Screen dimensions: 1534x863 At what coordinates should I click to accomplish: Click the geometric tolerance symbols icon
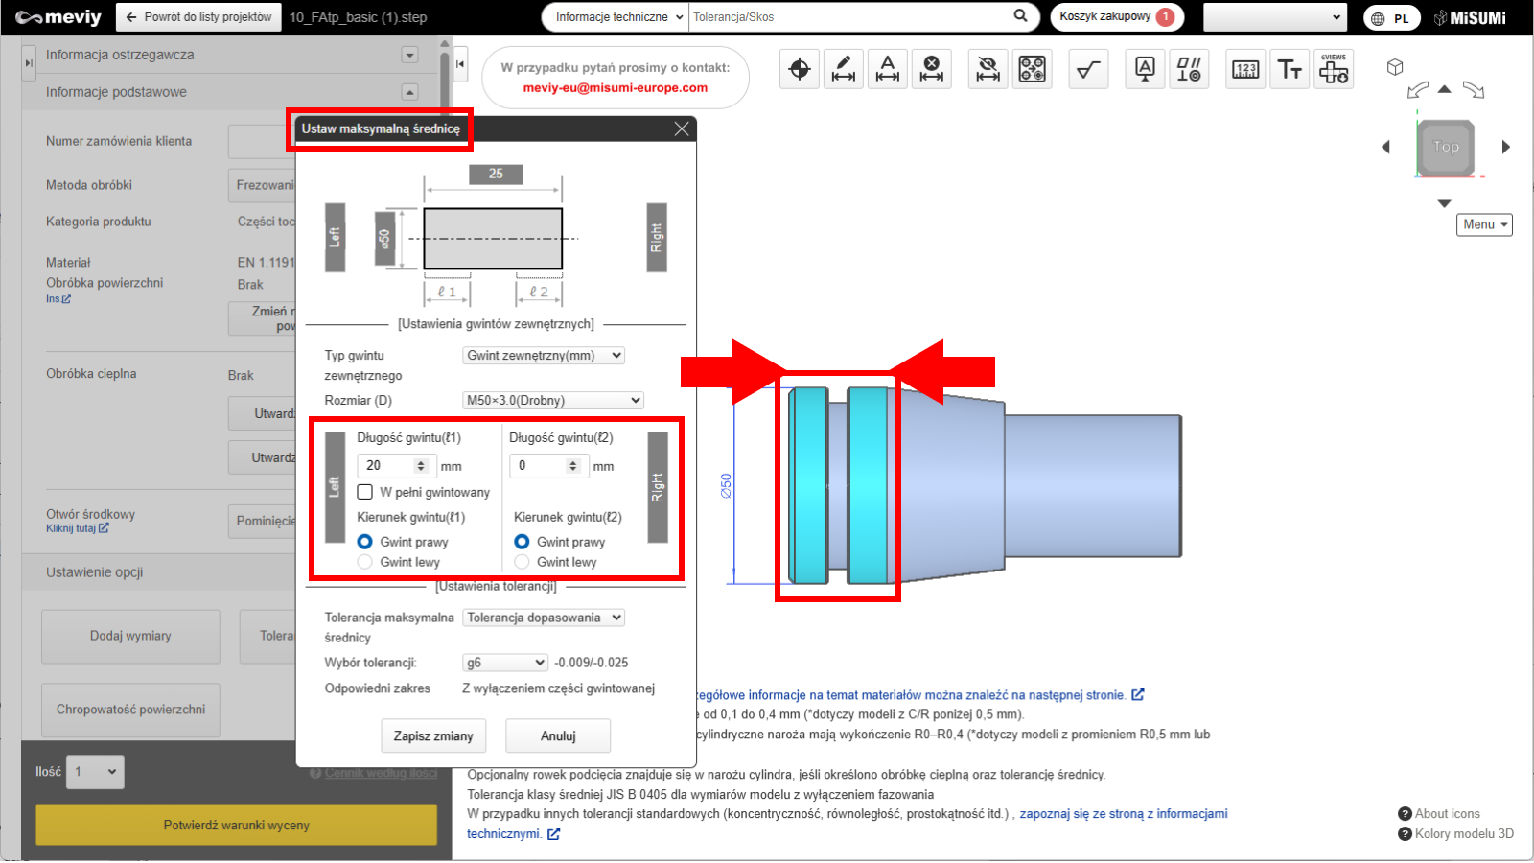(1189, 69)
